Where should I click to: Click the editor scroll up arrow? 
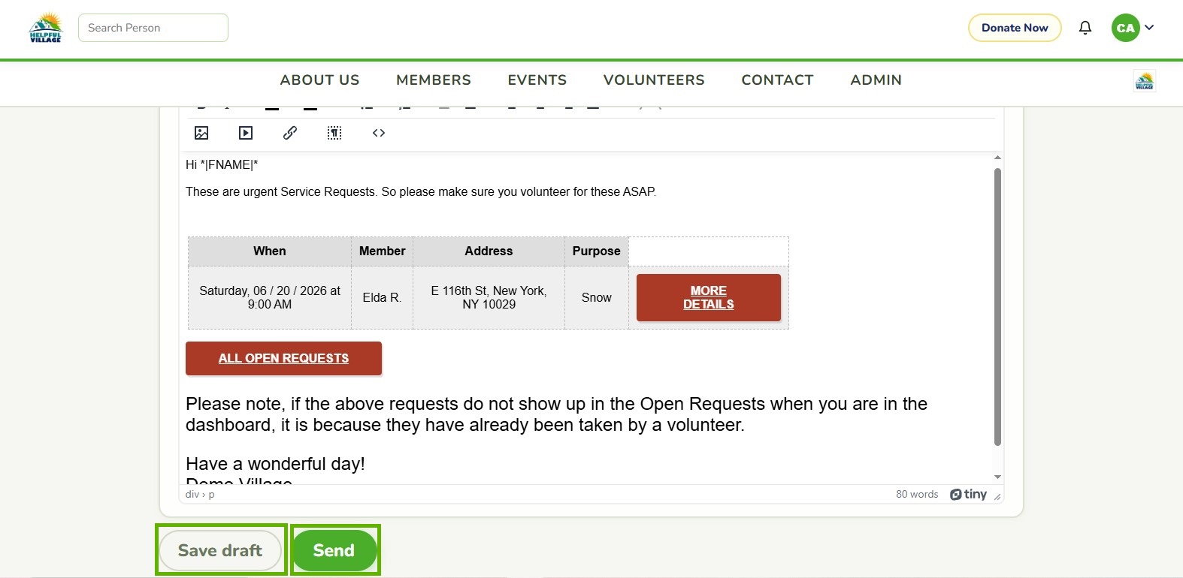coord(997,158)
